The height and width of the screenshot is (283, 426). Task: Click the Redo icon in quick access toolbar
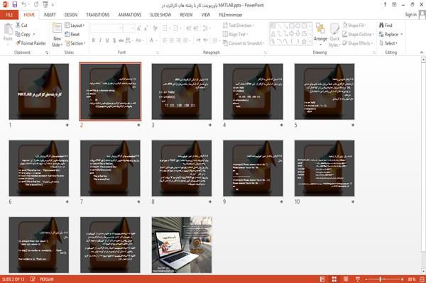36,4
